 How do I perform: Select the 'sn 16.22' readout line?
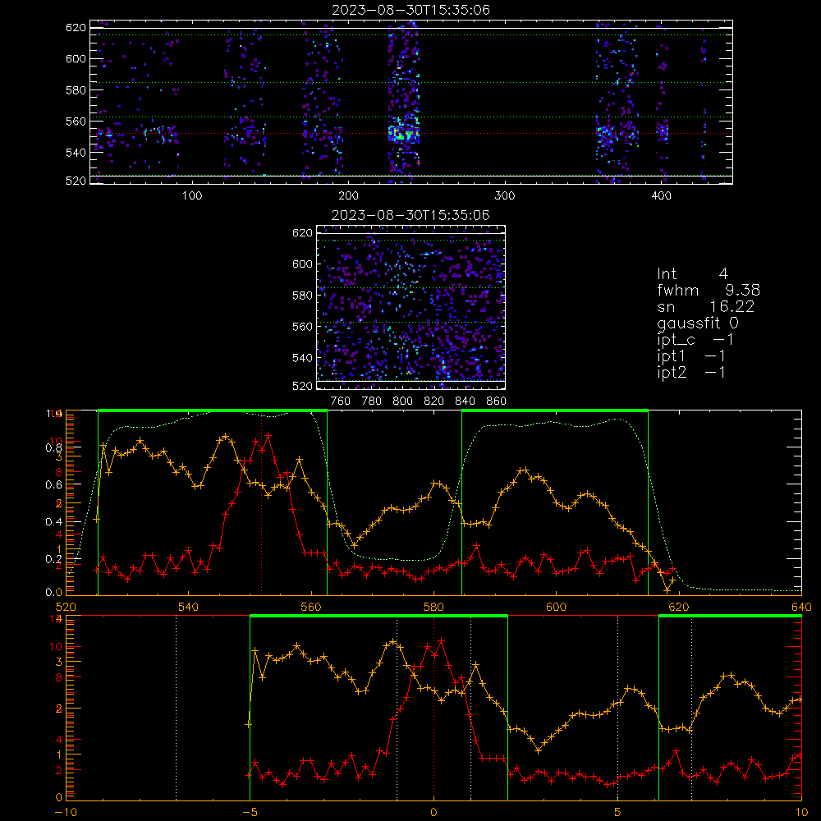click(705, 307)
